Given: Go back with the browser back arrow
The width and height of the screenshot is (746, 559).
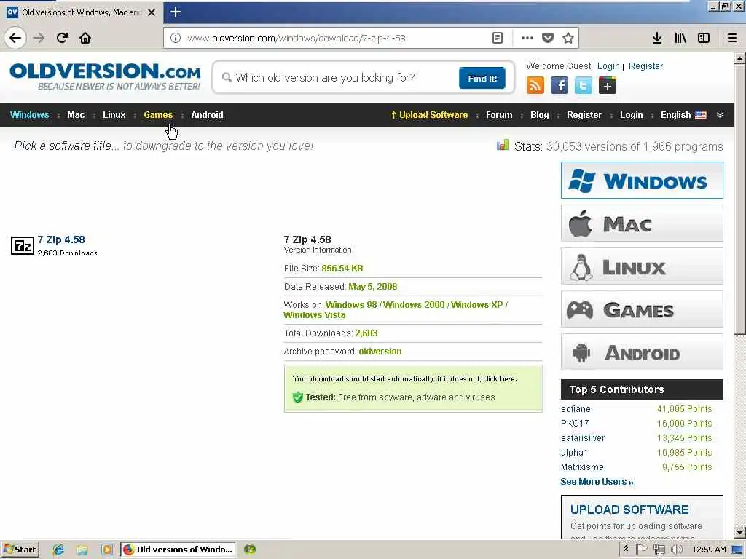Looking at the screenshot, I should click(x=15, y=38).
